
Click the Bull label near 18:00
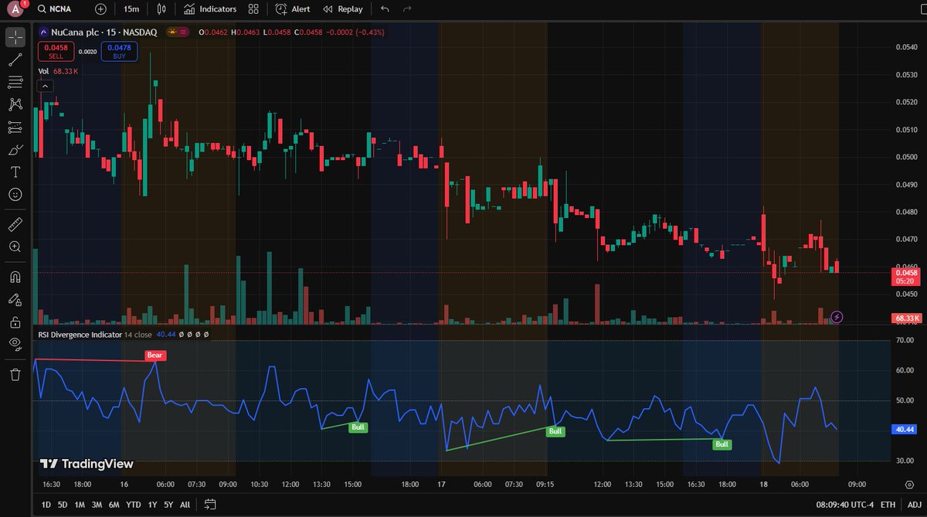pos(722,444)
